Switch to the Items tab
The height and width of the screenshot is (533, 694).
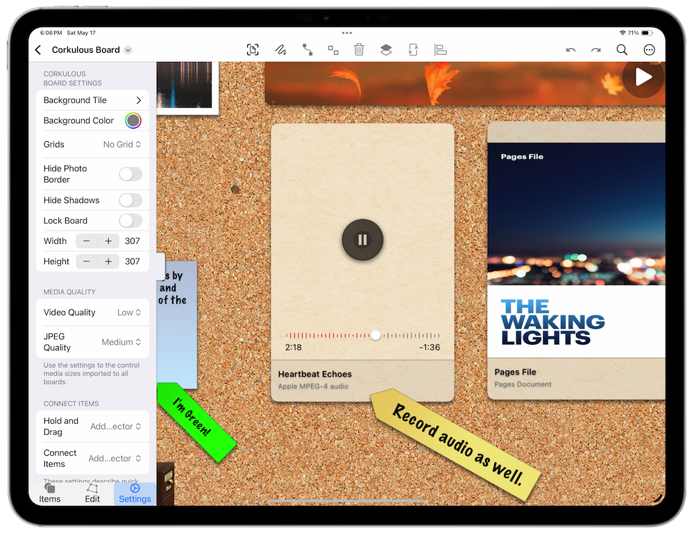49,493
